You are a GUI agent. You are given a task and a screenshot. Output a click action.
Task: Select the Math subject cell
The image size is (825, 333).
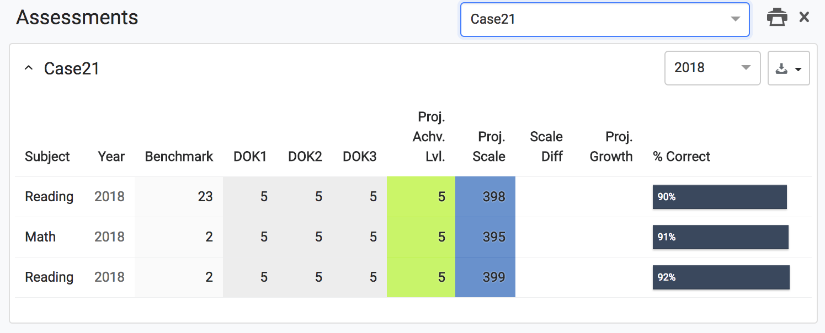(x=40, y=237)
